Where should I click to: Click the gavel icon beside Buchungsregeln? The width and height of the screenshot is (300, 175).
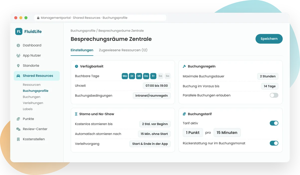click(x=184, y=66)
